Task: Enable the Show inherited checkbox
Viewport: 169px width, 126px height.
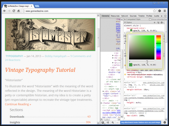Action: click(x=150, y=19)
